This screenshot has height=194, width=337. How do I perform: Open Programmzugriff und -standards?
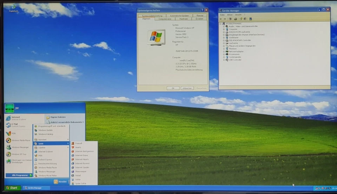pyautogui.click(x=51, y=126)
